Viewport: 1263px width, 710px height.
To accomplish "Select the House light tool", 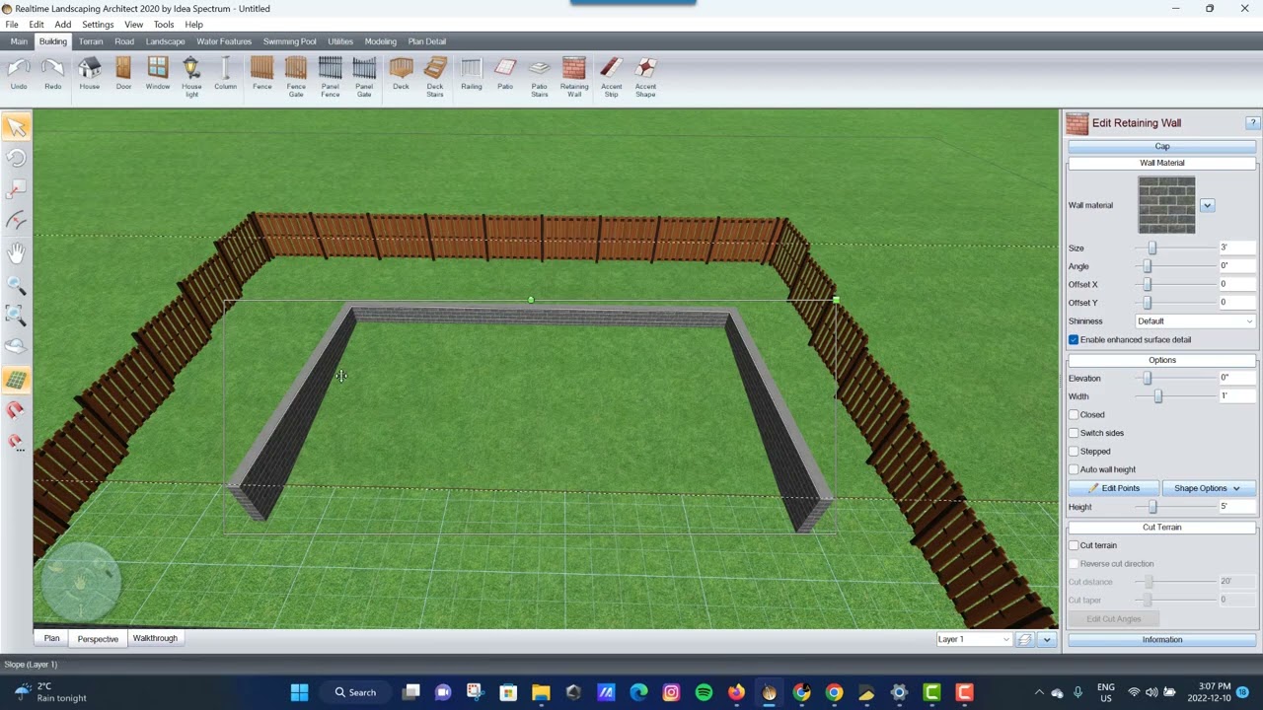I will [x=191, y=77].
